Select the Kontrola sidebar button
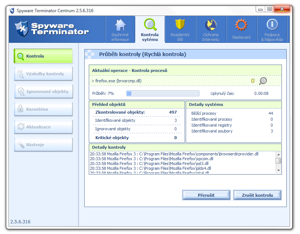 43,56
